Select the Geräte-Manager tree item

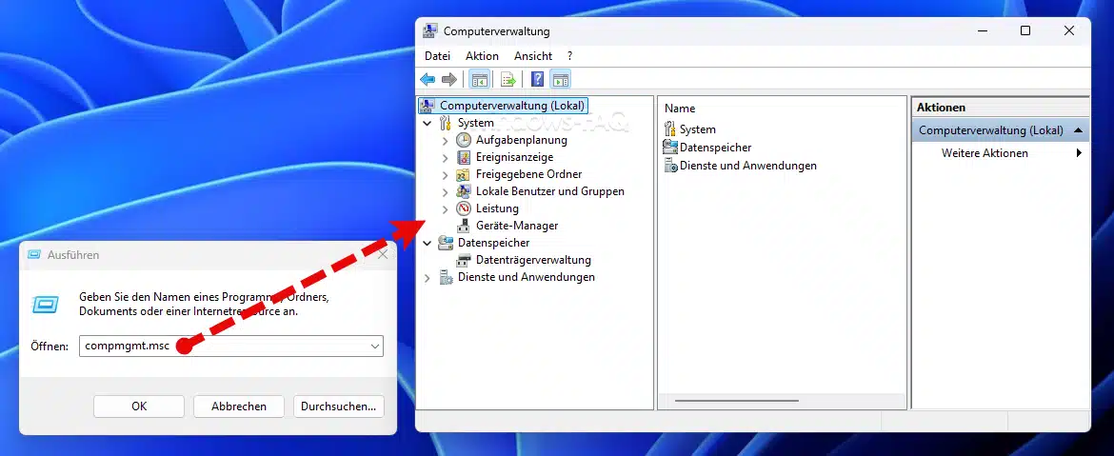pos(516,226)
